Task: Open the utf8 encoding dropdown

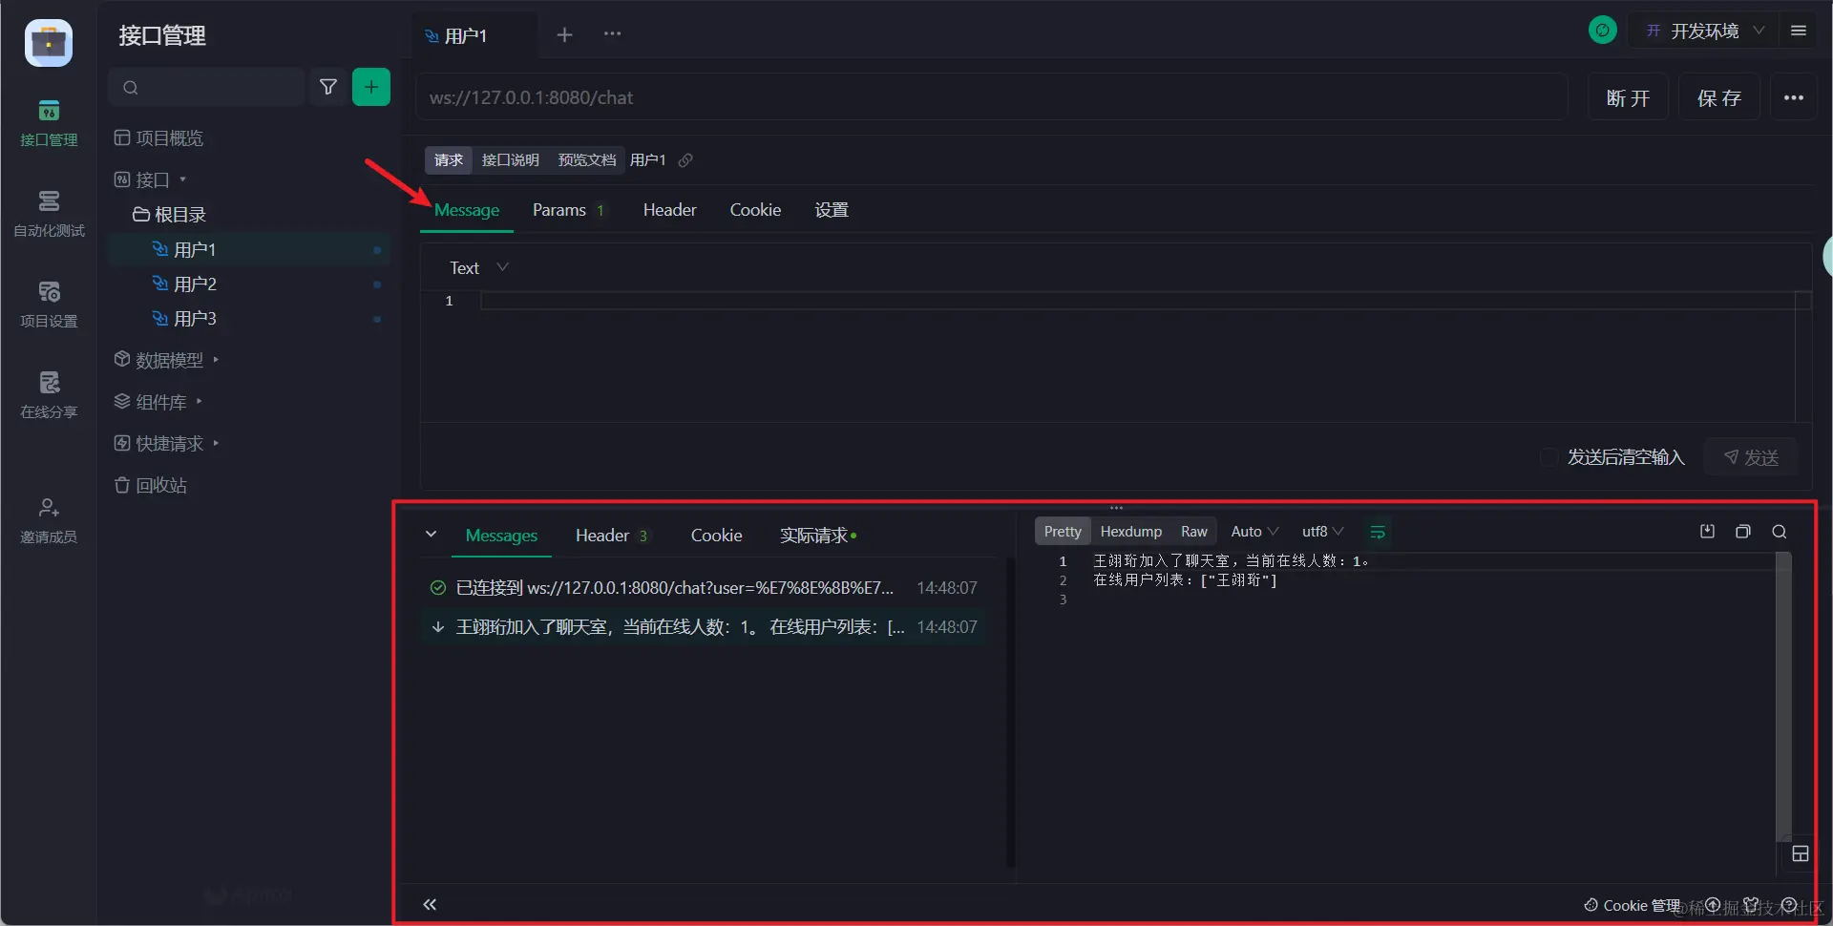Action: click(x=1322, y=532)
